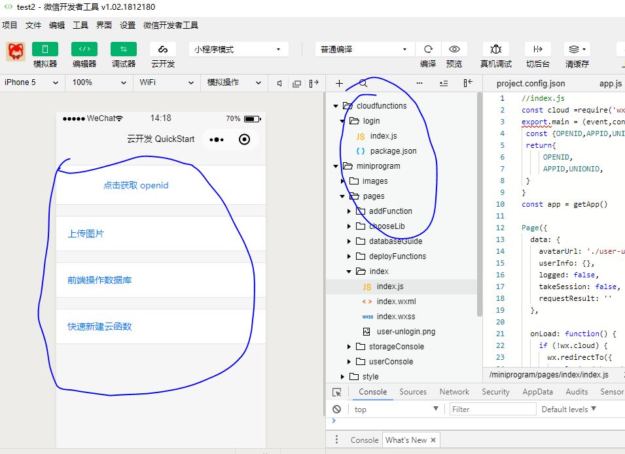The height and width of the screenshot is (454, 625).
Task: Open the 项目 menu
Action: (x=10, y=25)
